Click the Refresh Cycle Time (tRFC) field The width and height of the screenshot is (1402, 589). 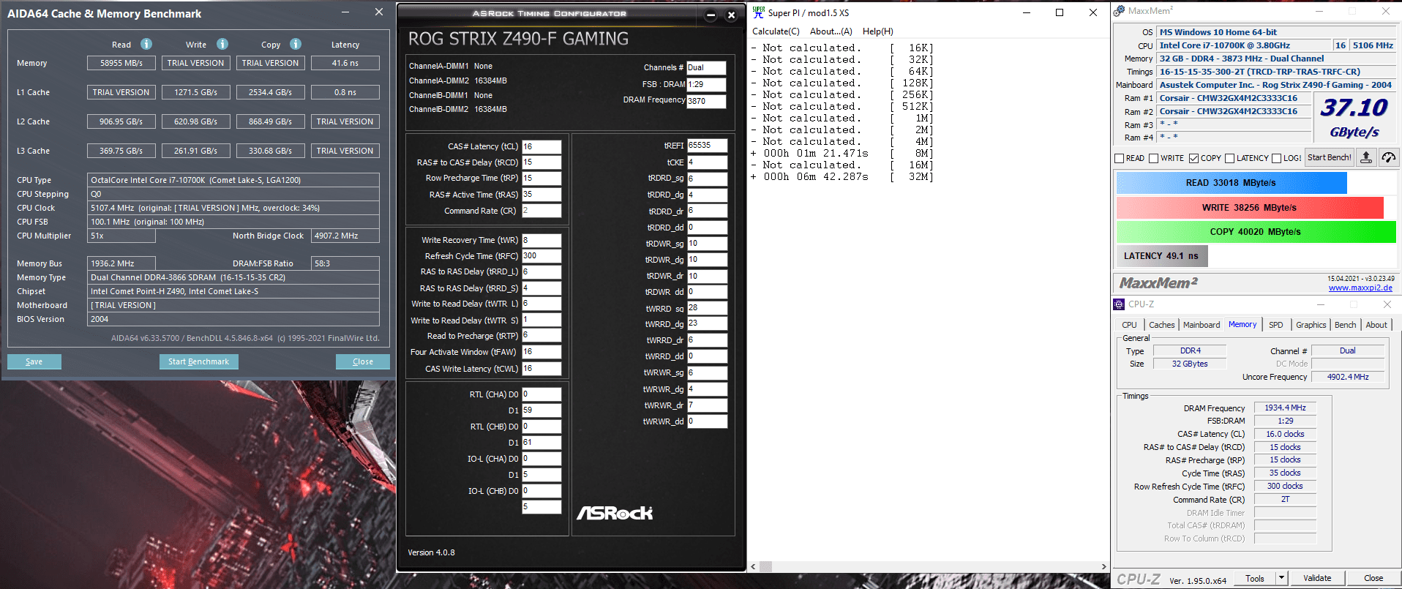541,256
